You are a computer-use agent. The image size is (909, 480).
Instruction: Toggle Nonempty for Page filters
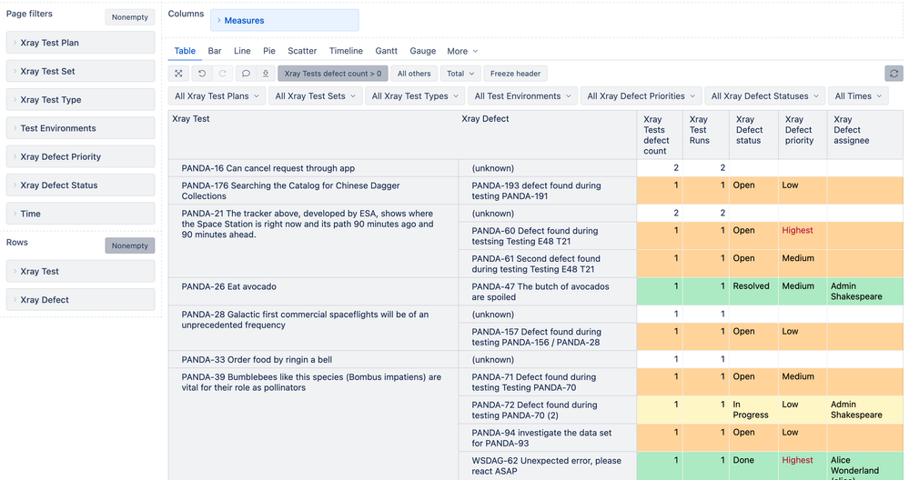point(130,17)
